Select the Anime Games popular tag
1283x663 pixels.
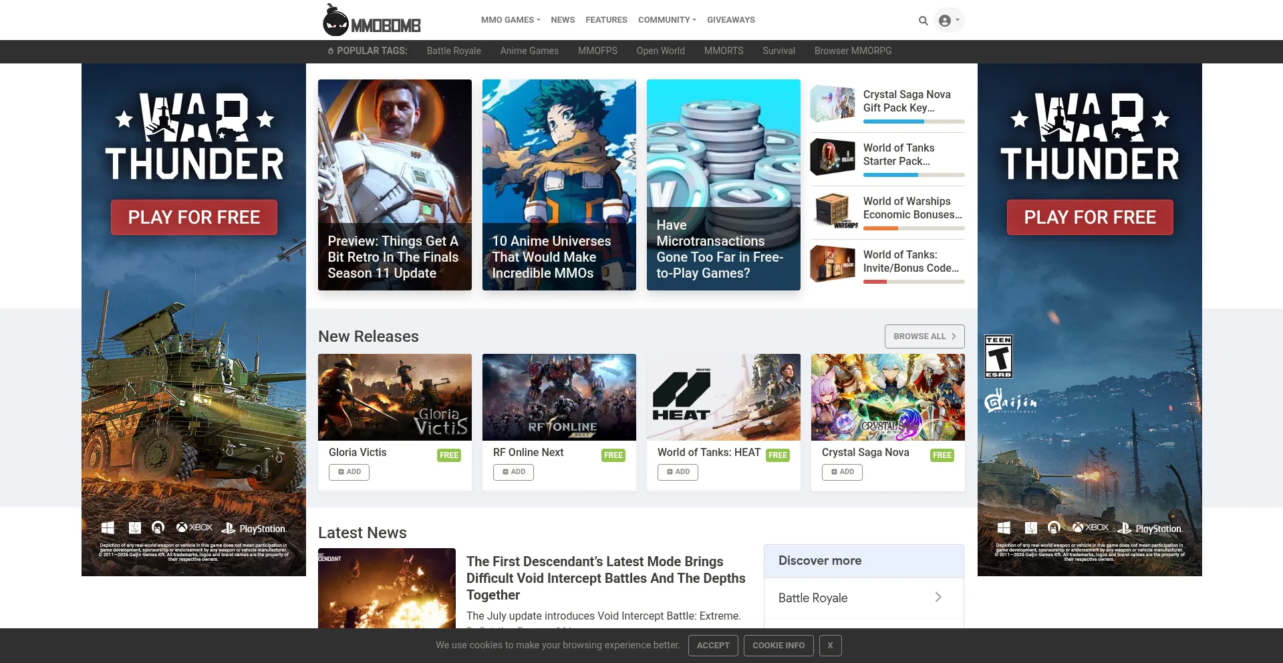(529, 51)
